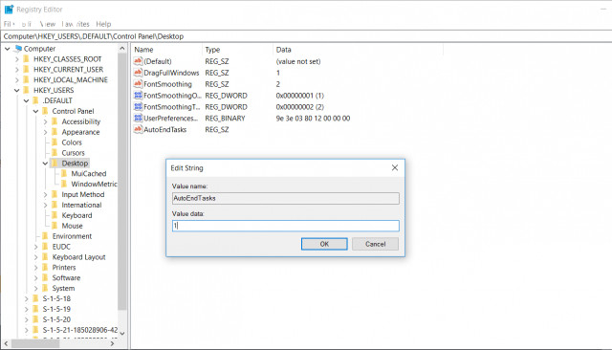Viewport: 612px width, 350px height.
Task: Click the 9e 3e 03 80 12 00 00 00 data cell
Action: 313,118
